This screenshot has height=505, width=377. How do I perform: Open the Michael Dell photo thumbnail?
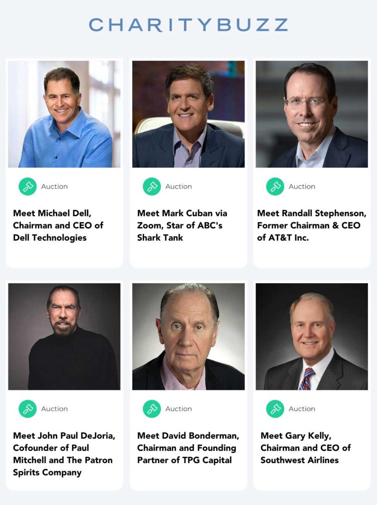coord(64,114)
